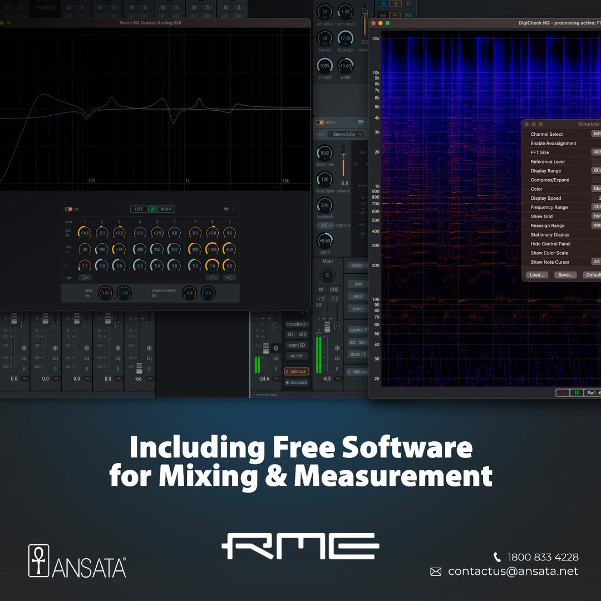Click the reverb width knob +0.60
Screen dimensions: 601x601
click(x=346, y=66)
